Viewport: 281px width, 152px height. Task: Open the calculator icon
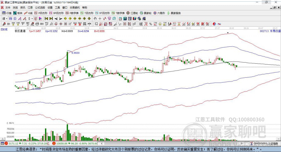(x=125, y=19)
